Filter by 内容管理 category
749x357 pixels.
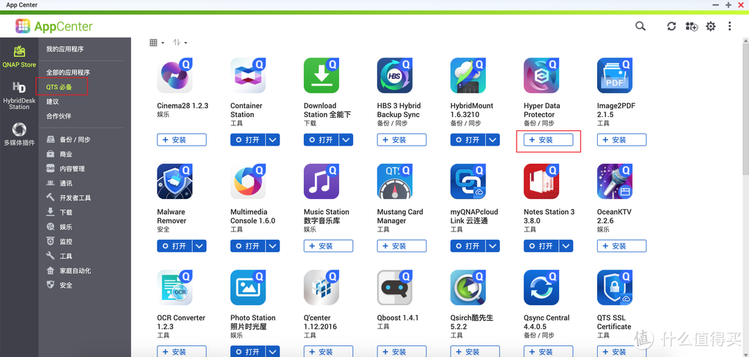point(65,168)
